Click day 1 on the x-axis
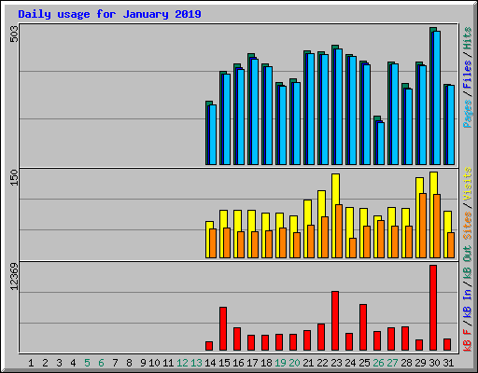The width and height of the screenshot is (478, 373). coord(31,363)
